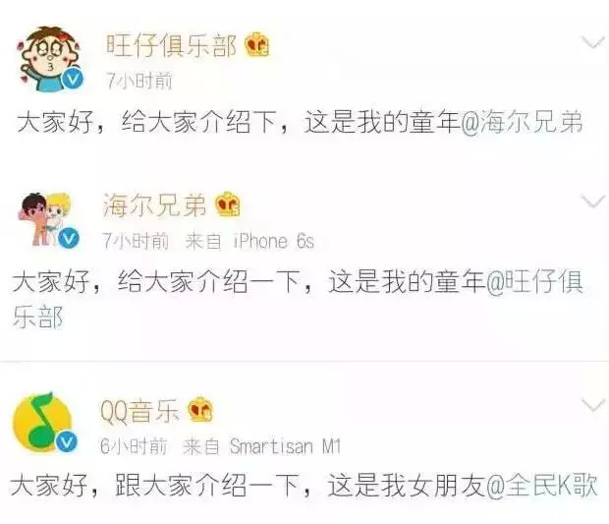Image resolution: width=609 pixels, height=524 pixels.
Task: Open 海尔兄弟 profile avatar
Action: coord(48,220)
